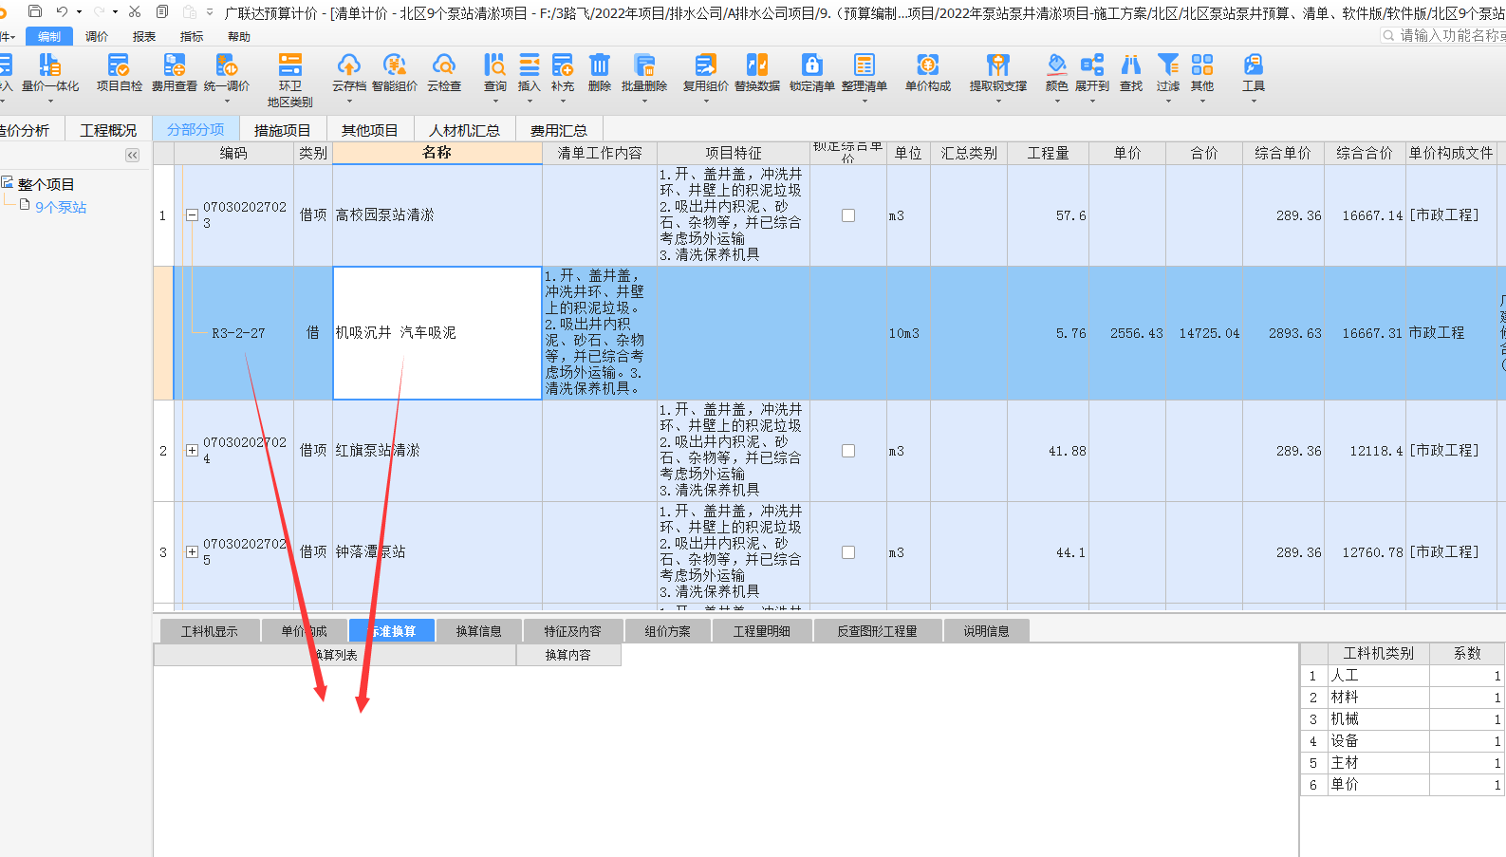The width and height of the screenshot is (1506, 857).
Task: Click 统一调价 unified price adjustment
Action: click(x=227, y=72)
